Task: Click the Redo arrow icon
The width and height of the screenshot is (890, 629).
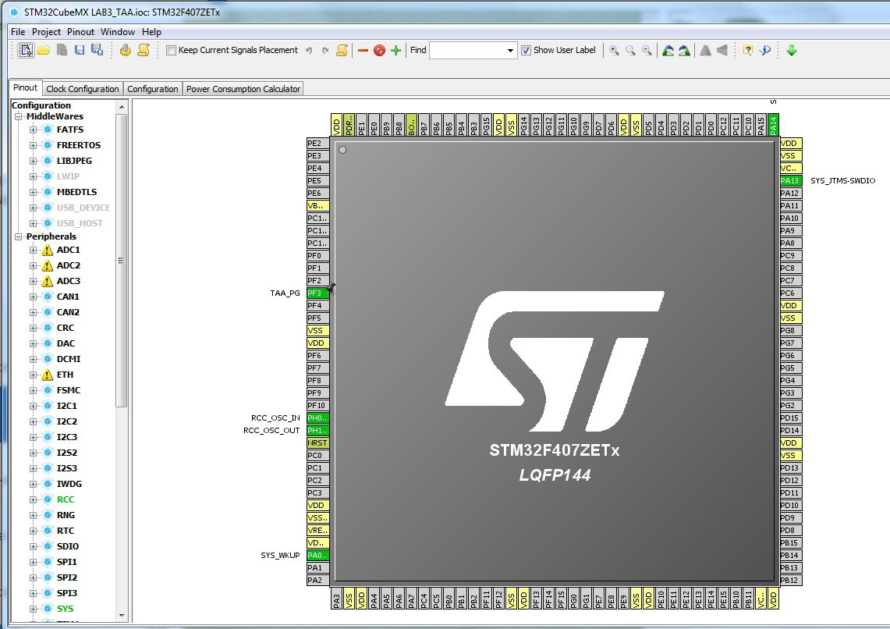Action: tap(325, 50)
